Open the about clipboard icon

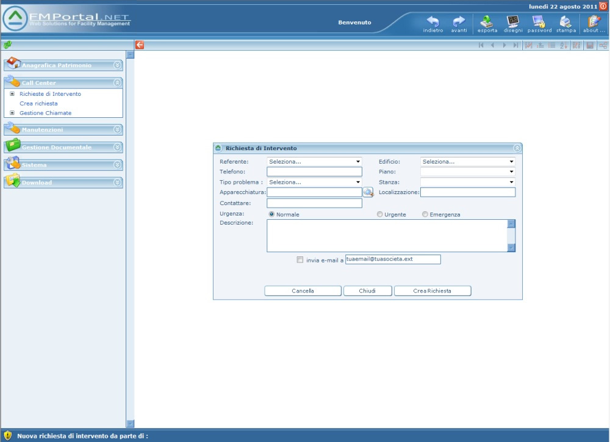pyautogui.click(x=594, y=21)
